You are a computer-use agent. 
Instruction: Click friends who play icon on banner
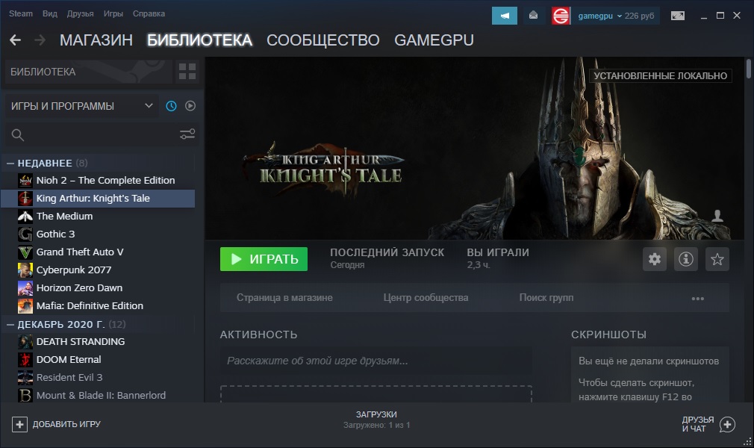coord(717,216)
